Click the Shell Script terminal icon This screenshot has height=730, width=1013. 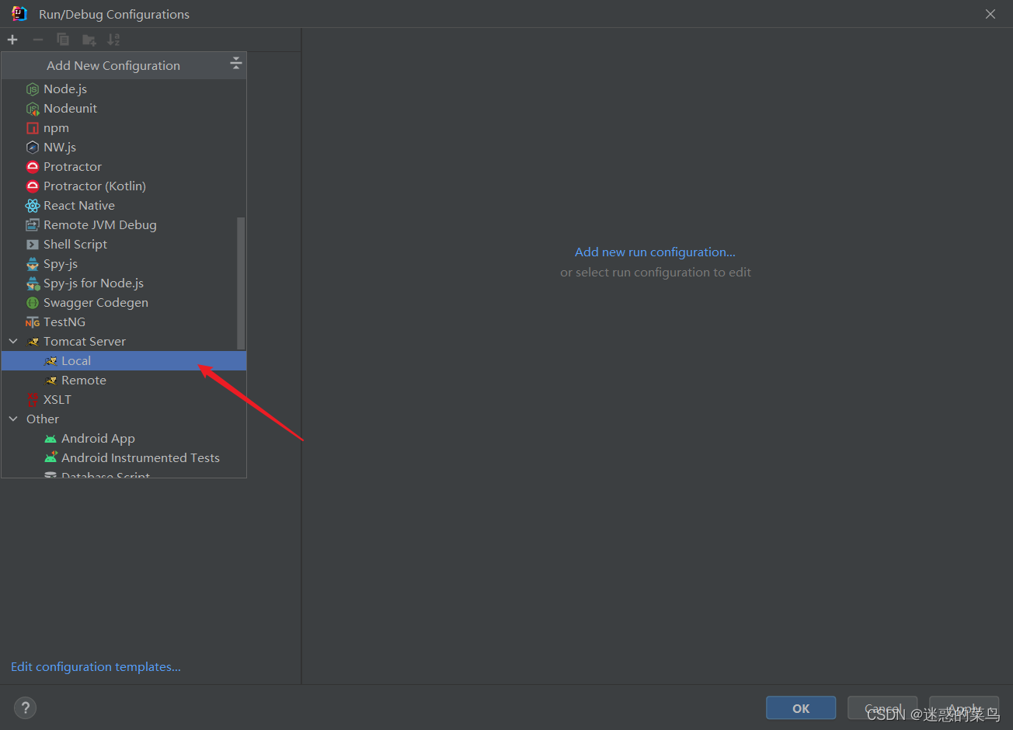(33, 245)
